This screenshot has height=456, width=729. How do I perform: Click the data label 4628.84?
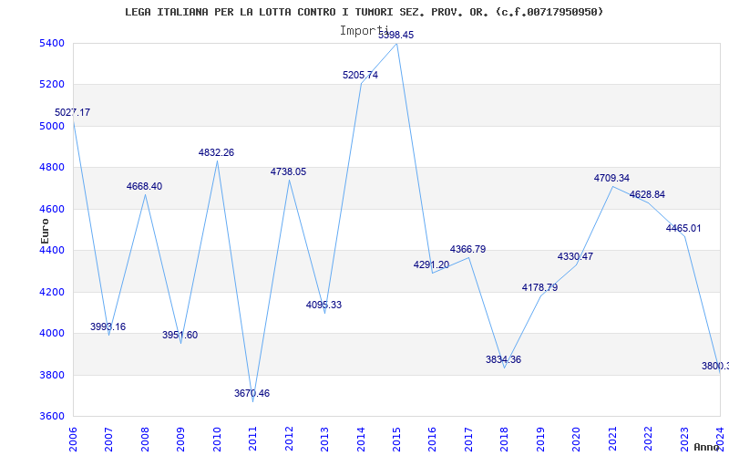click(647, 194)
